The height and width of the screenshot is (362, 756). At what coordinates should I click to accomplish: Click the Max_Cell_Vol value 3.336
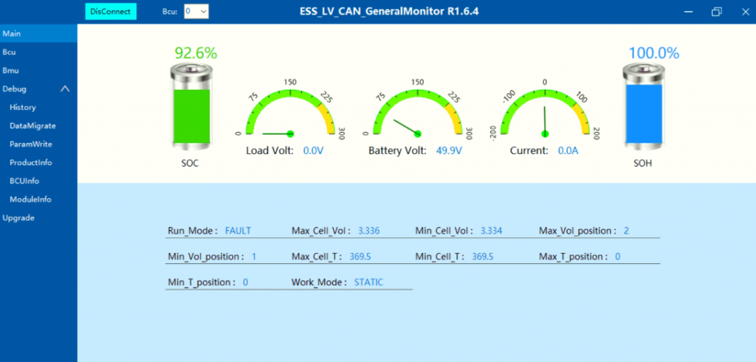coord(369,231)
